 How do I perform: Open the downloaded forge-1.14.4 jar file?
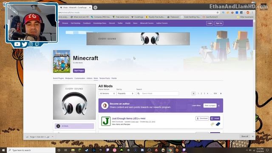pos(38,137)
